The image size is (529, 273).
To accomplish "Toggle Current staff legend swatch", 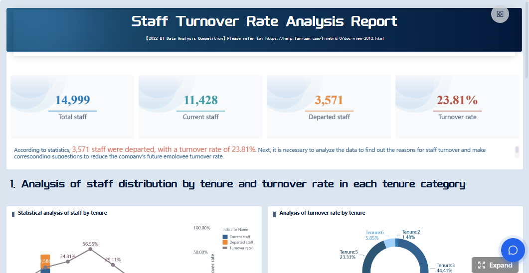I will click(225, 237).
